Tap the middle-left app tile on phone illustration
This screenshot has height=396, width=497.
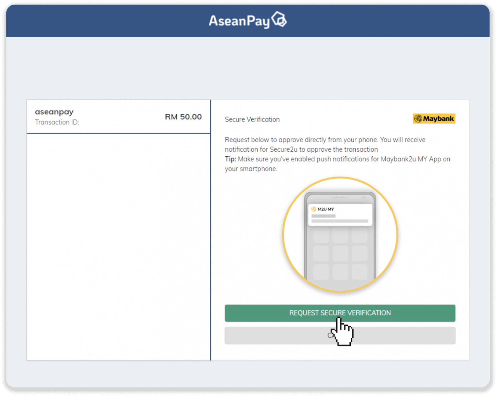pos(321,253)
